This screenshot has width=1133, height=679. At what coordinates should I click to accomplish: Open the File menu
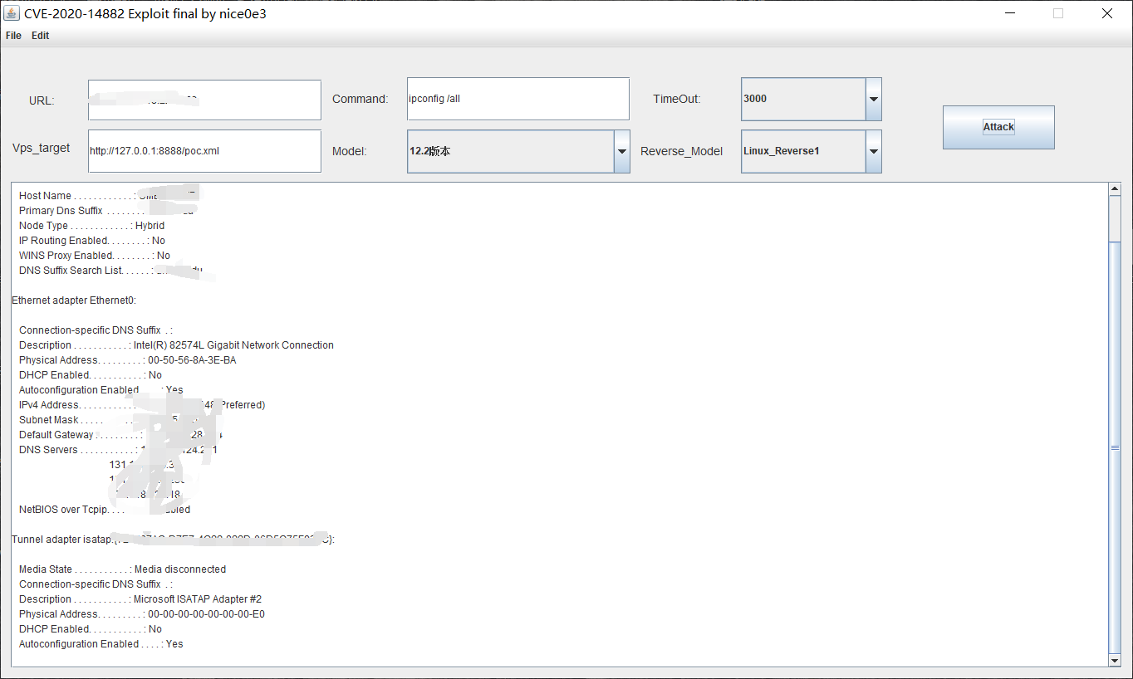pos(13,36)
